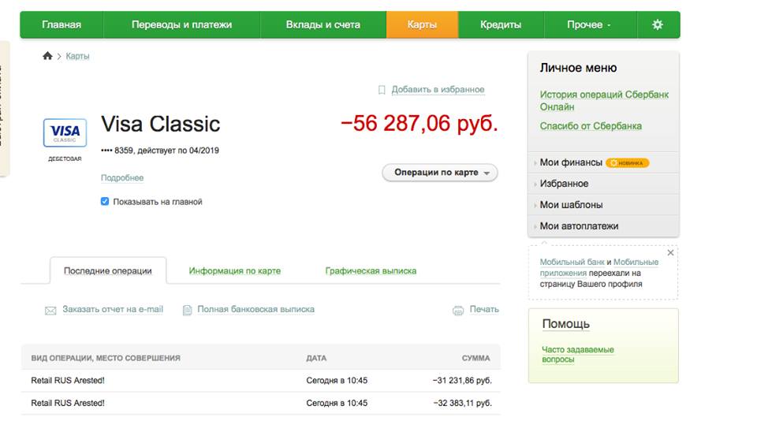Open the Операции по карте dropdown
Screen dimensions: 757x421
click(440, 173)
